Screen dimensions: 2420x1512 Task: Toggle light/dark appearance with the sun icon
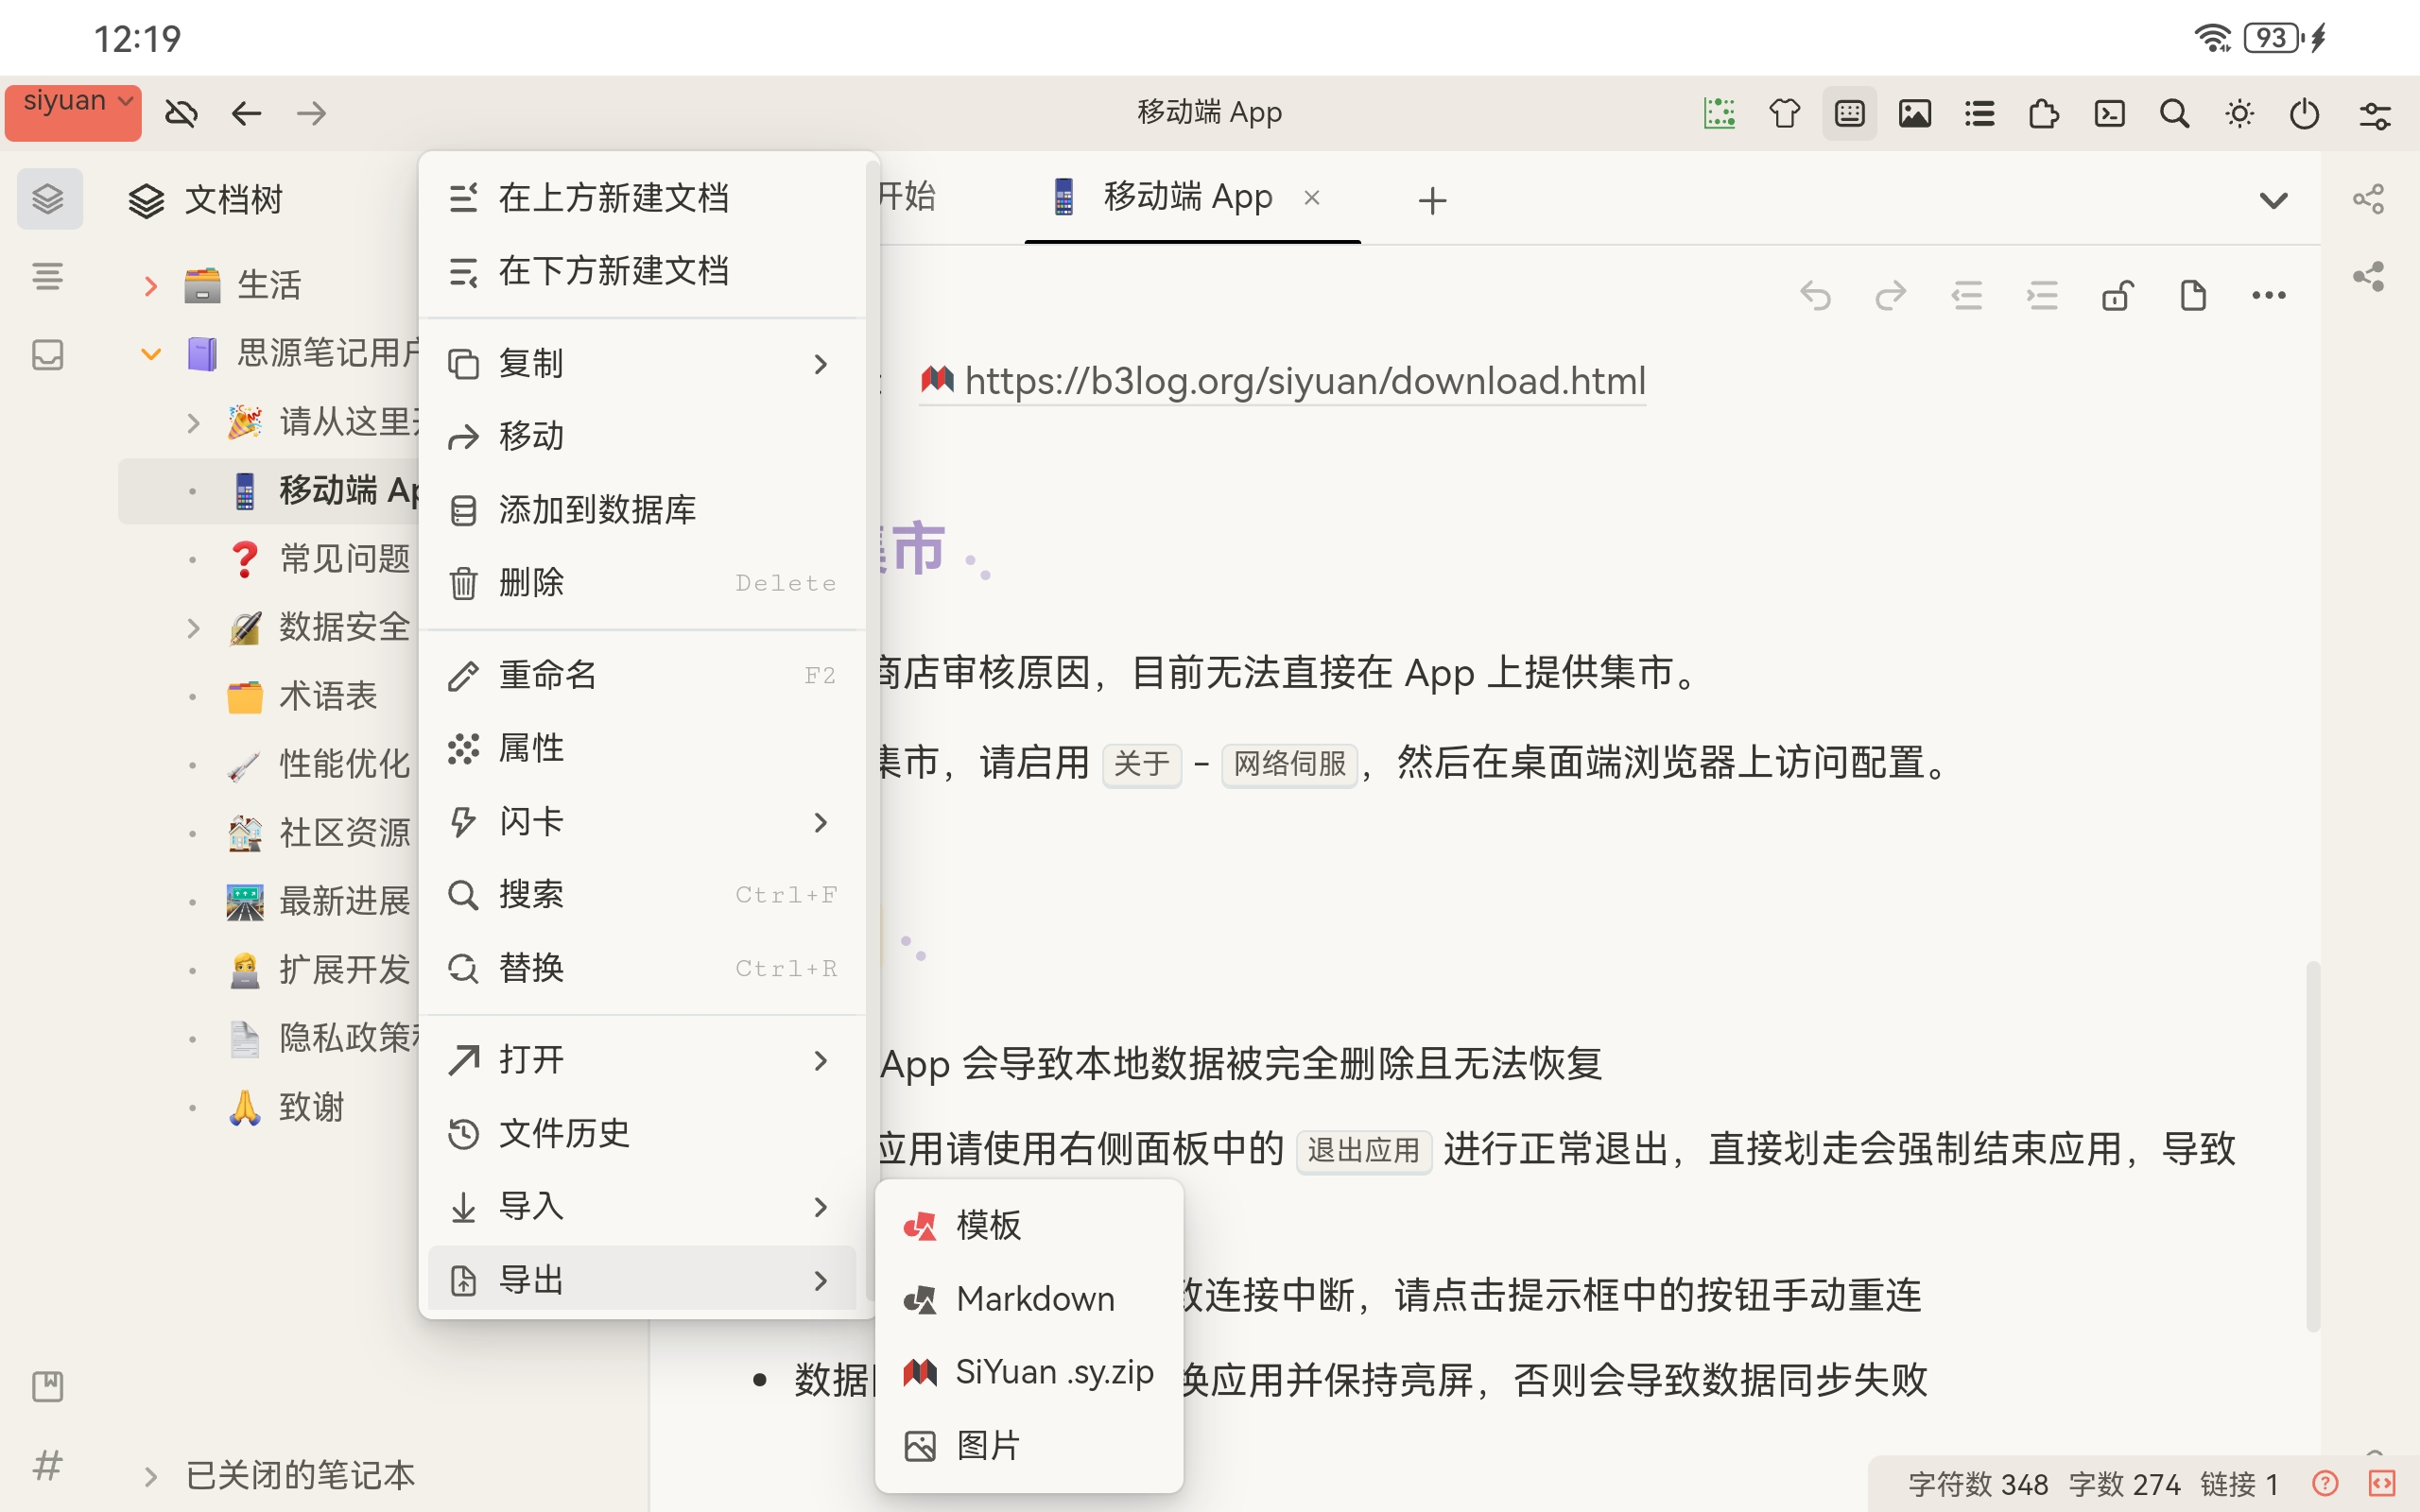pyautogui.click(x=2239, y=113)
